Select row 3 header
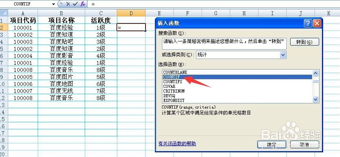This screenshot has height=157, width=340. tap(4, 34)
